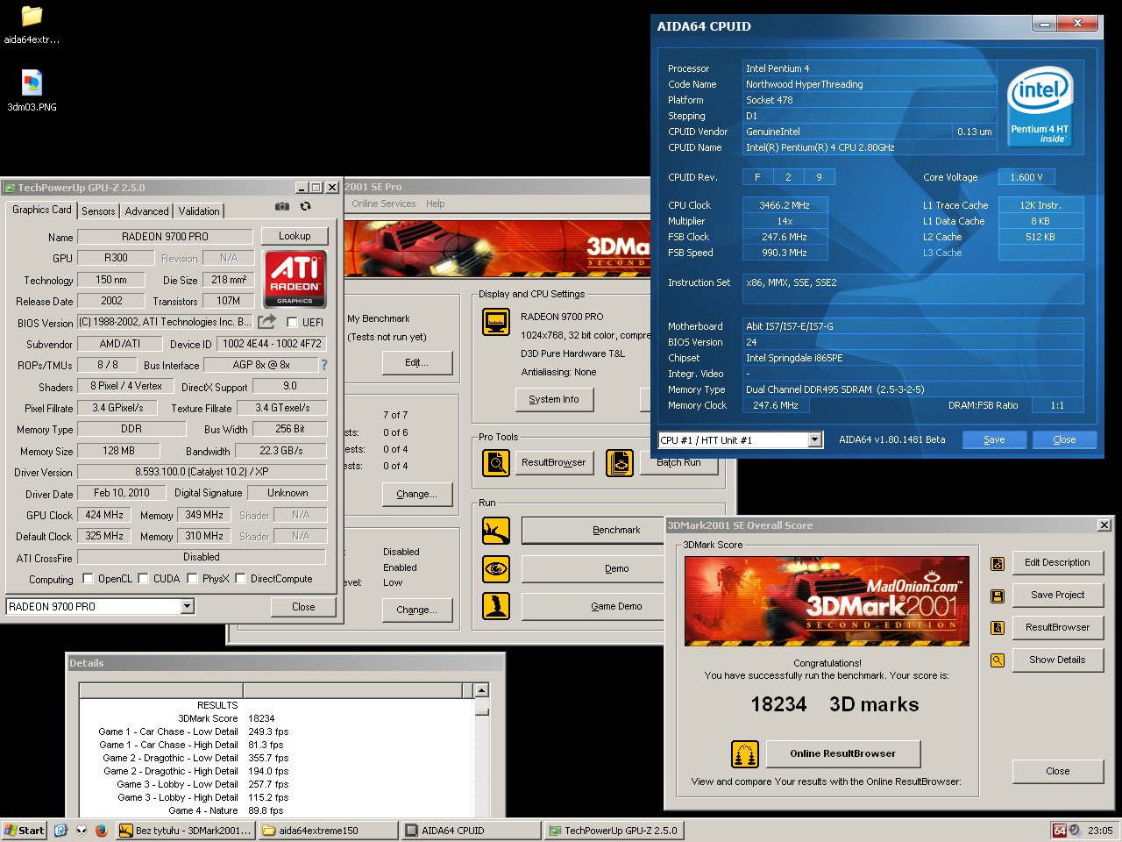Click the Save Project button
Viewport: 1122px width, 842px height.
[x=1057, y=595]
